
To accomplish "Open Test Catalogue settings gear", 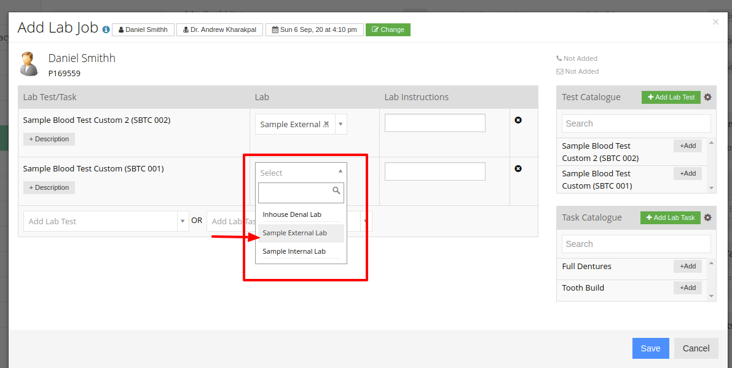I will (x=708, y=97).
